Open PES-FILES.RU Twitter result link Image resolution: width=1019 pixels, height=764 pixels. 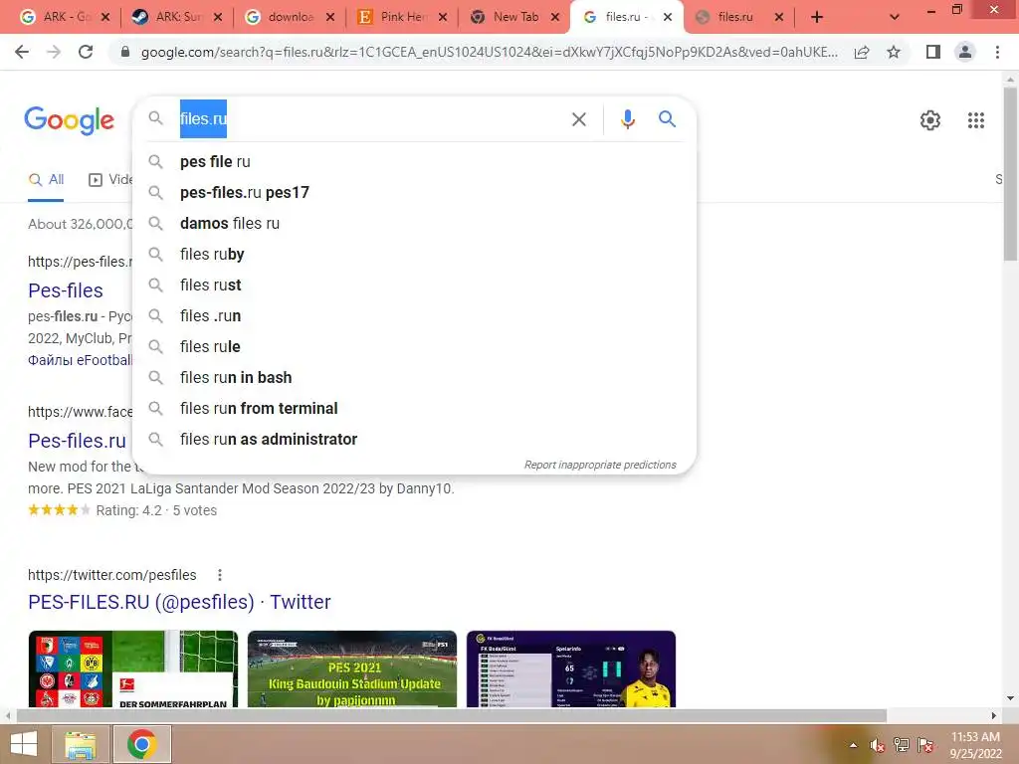coord(179,602)
